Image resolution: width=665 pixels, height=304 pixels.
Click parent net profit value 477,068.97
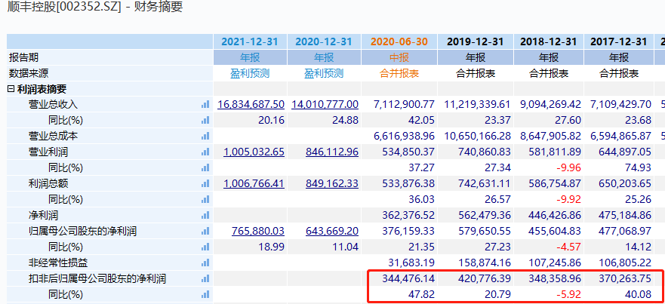click(x=625, y=232)
